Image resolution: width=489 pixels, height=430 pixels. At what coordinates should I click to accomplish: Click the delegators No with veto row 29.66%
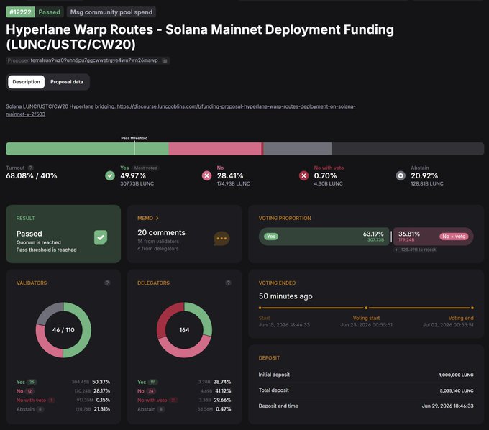184,400
